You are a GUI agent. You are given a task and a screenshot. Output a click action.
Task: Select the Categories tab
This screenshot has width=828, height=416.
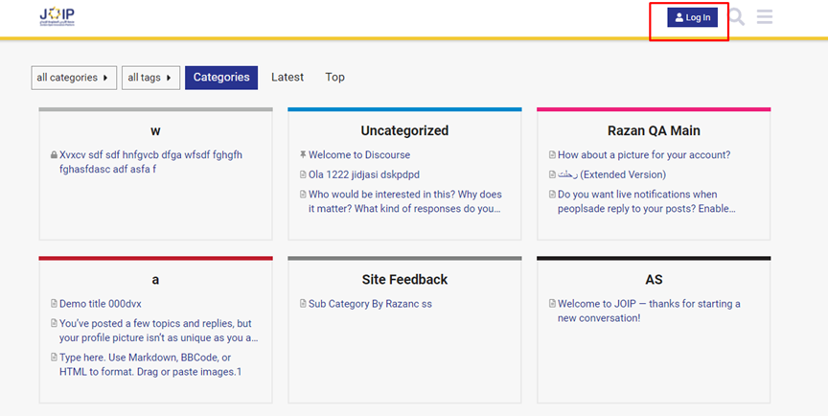pos(221,78)
